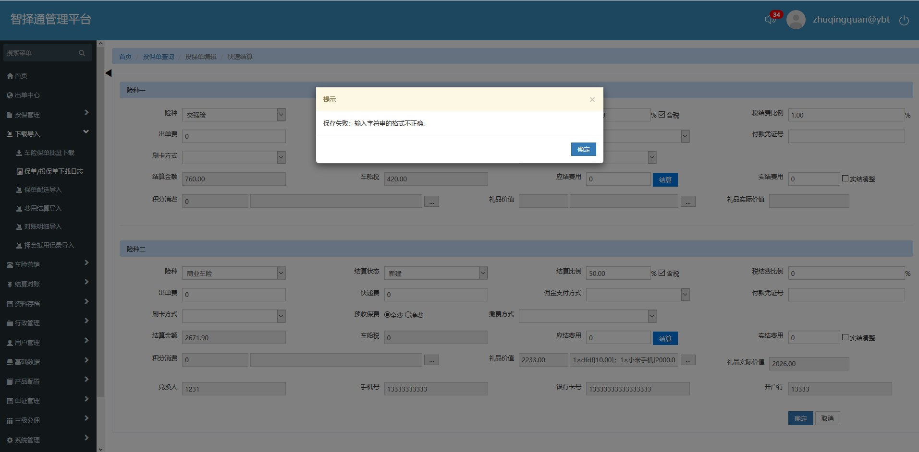The image size is (919, 452).
Task: Toggle 含税 checkbox in 险种二
Action: 662,273
